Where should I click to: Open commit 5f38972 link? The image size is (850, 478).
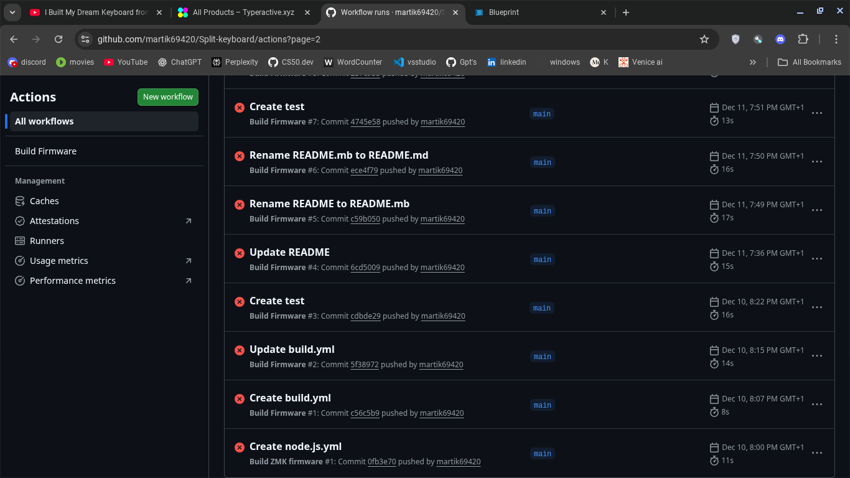tap(365, 365)
